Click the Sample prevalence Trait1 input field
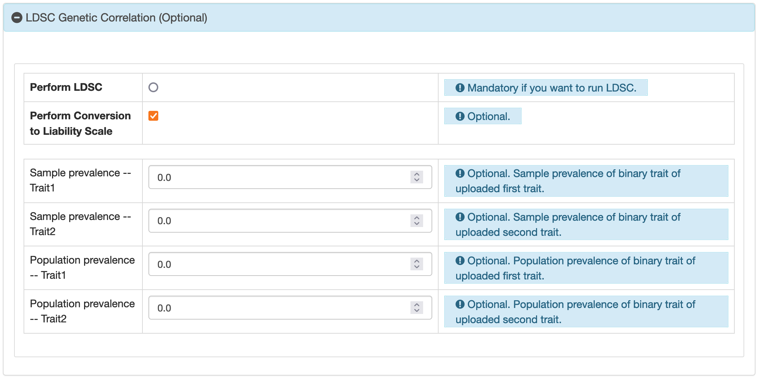 [278, 177]
